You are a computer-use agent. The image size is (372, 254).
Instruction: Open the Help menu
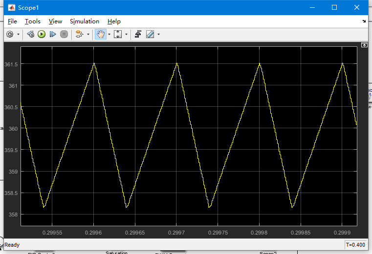(x=114, y=21)
